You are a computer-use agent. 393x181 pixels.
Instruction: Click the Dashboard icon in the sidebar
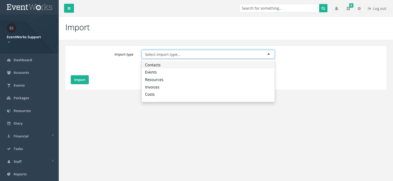(x=9, y=60)
